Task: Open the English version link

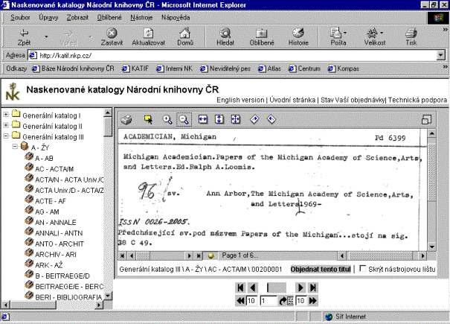Action: pyautogui.click(x=240, y=99)
